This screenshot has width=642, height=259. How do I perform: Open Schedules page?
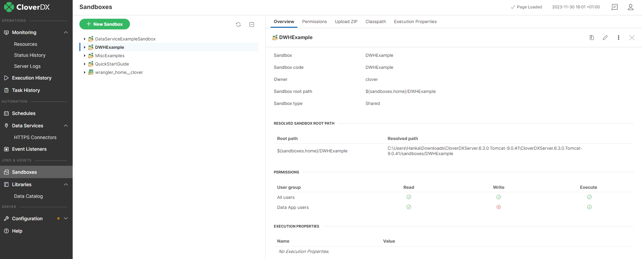23,113
